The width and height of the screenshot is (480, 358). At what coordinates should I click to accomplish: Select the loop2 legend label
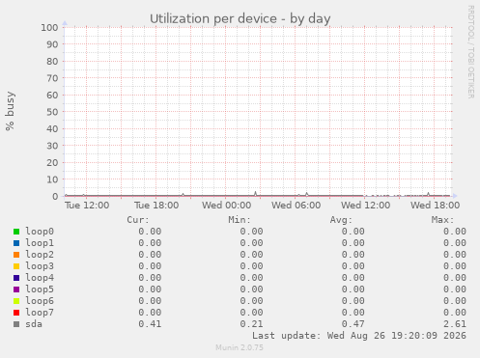tap(40, 255)
